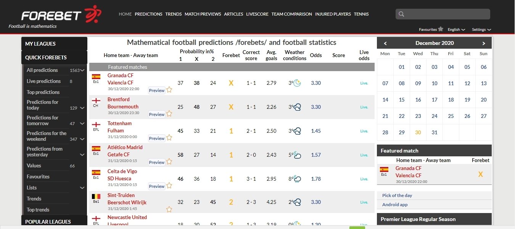Open the Pick of the day link
The height and width of the screenshot is (229, 515).
tap(397, 196)
